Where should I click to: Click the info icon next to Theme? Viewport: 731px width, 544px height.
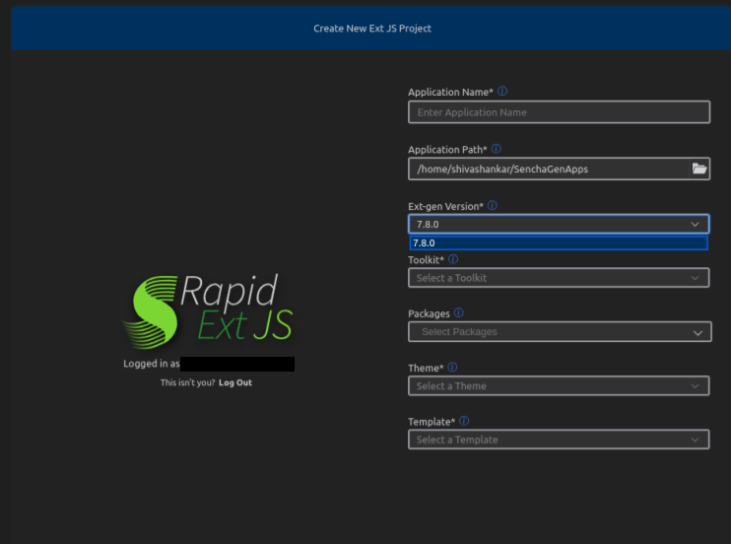pos(452,368)
